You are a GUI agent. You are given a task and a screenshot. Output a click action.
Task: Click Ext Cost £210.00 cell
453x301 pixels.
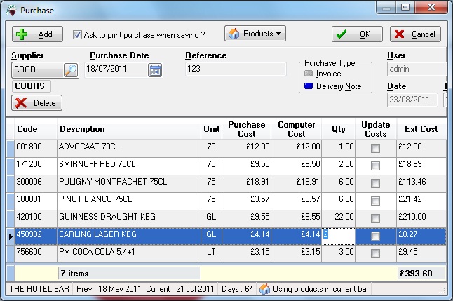pos(421,219)
